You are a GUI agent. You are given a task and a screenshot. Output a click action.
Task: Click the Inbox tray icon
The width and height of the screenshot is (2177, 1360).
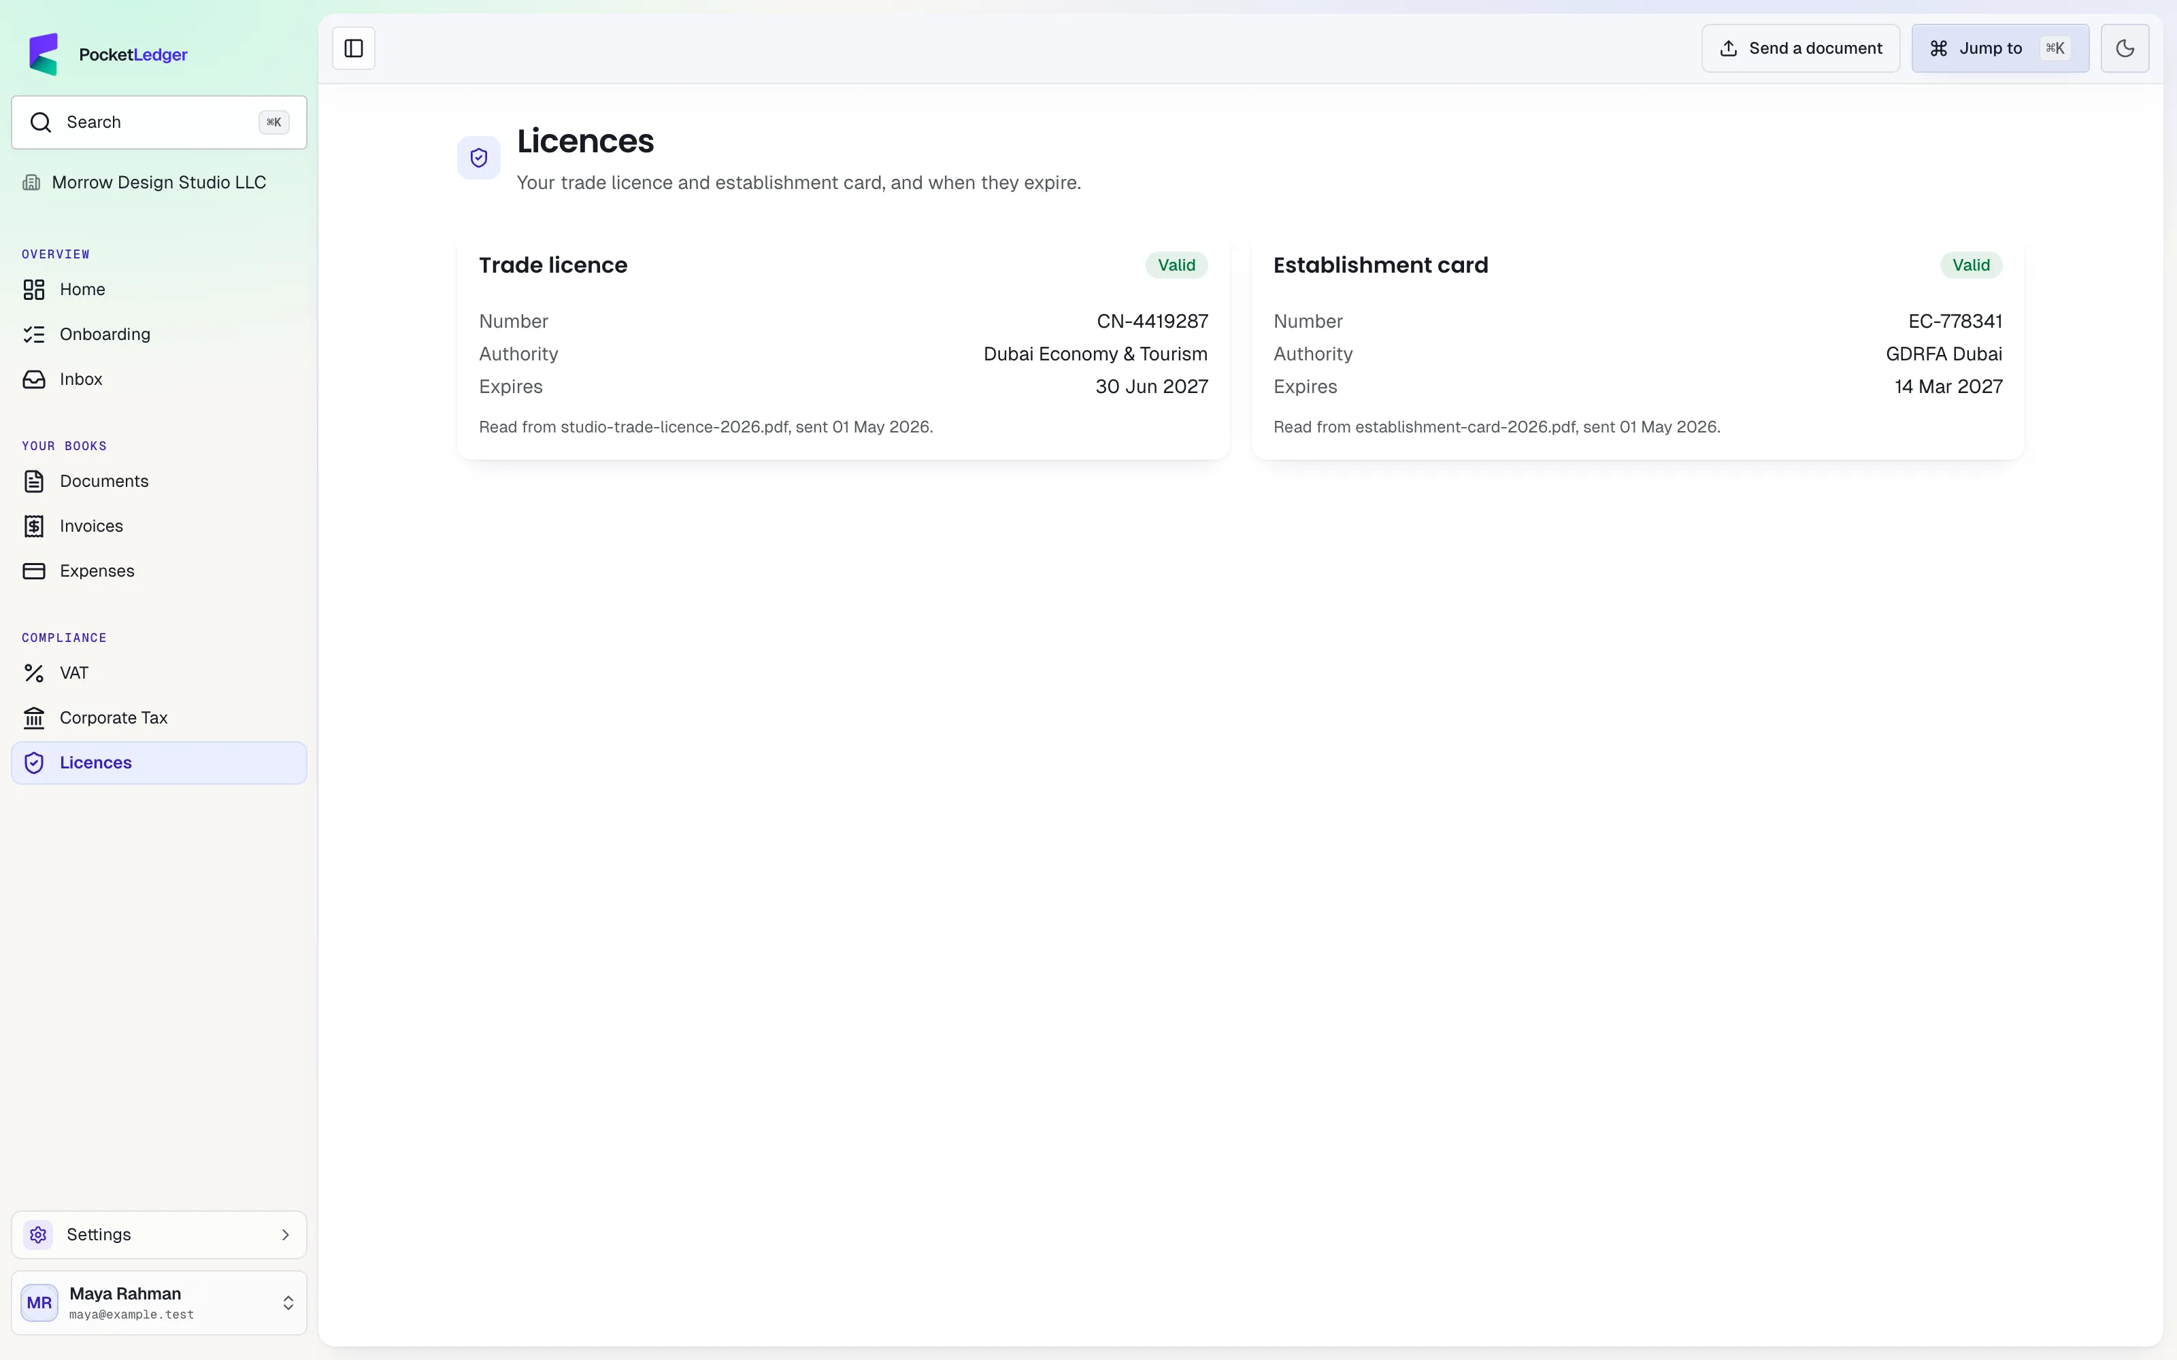click(x=34, y=379)
